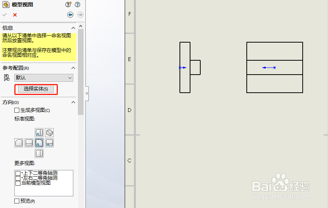328x208 pixels.
Task: Open the 默认 configuration dropdown
Action: pyautogui.click(x=44, y=78)
